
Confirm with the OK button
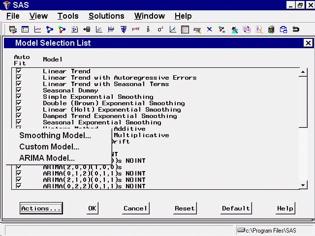coord(93,208)
